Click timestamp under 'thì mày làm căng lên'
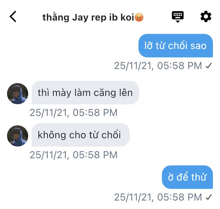This screenshot has height=209, width=220. point(74,112)
